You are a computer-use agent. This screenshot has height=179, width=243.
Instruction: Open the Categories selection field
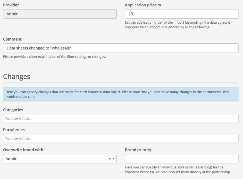click(x=121, y=118)
